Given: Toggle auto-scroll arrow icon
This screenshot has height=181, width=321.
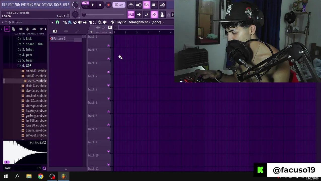Looking at the screenshot, I should tap(139, 15).
